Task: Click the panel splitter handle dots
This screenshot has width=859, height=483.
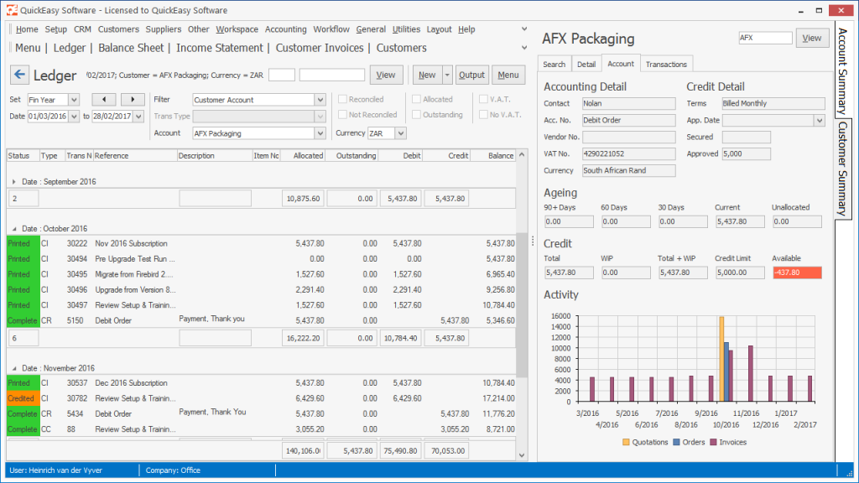Action: click(x=533, y=241)
